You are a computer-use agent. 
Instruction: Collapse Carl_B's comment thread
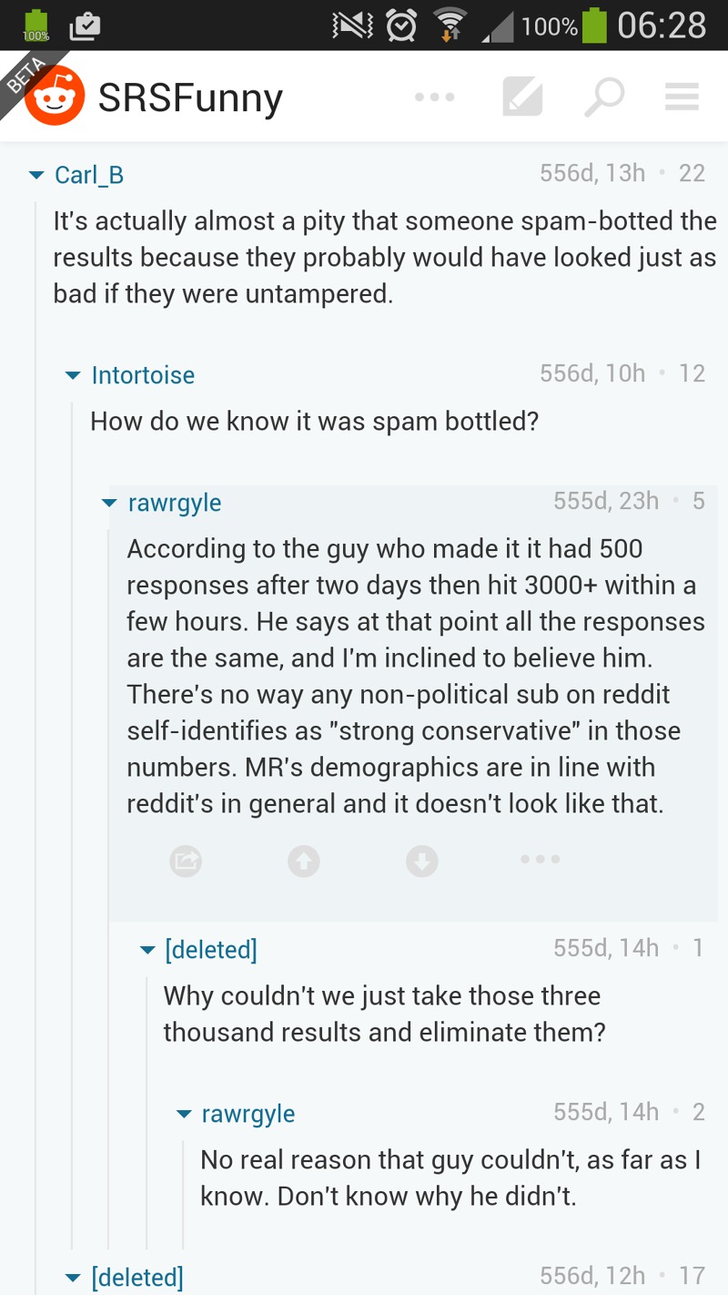coord(36,175)
